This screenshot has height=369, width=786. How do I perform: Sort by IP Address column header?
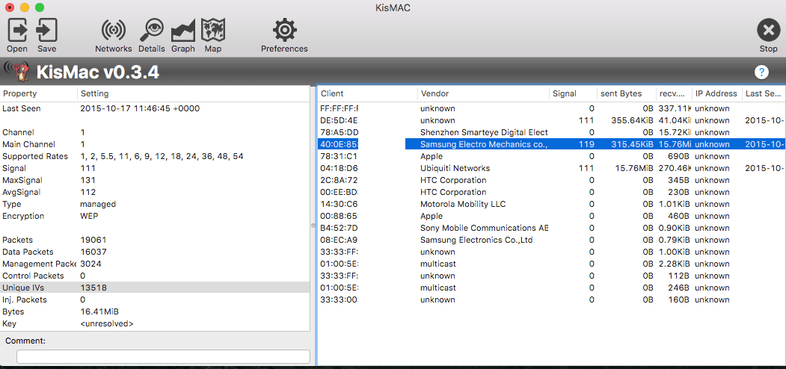click(x=717, y=93)
